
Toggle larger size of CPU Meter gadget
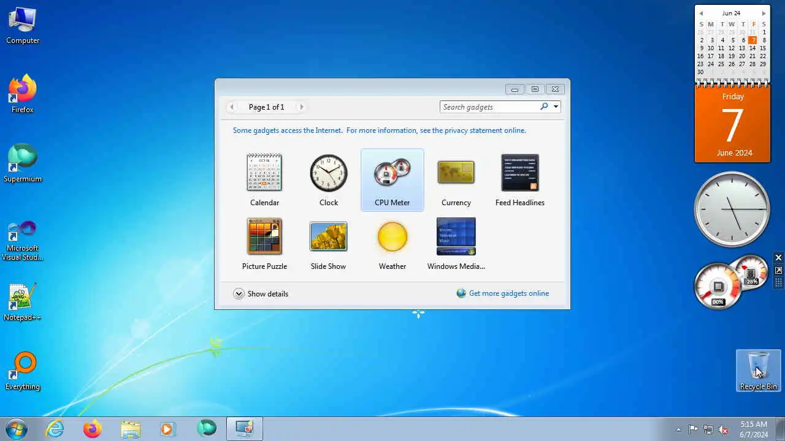[x=778, y=270]
